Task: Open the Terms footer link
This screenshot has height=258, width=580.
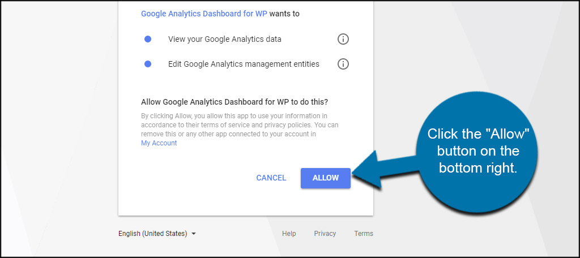Action: point(364,234)
